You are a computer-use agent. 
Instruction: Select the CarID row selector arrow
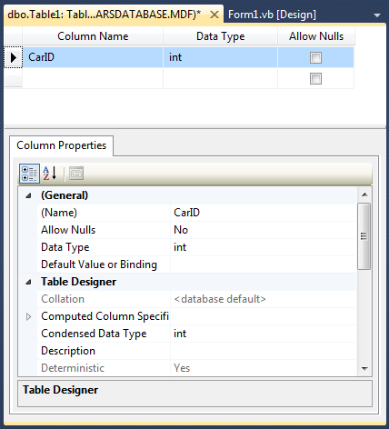coord(14,57)
